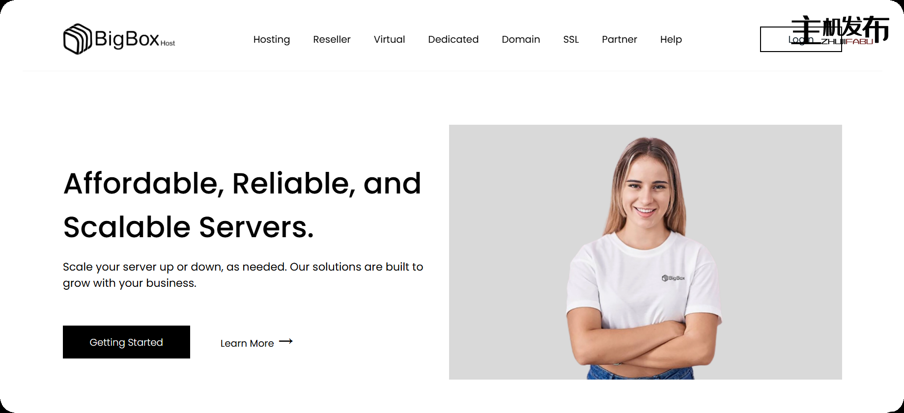The height and width of the screenshot is (413, 904).
Task: Open the Domain navigation link
Action: coord(521,39)
